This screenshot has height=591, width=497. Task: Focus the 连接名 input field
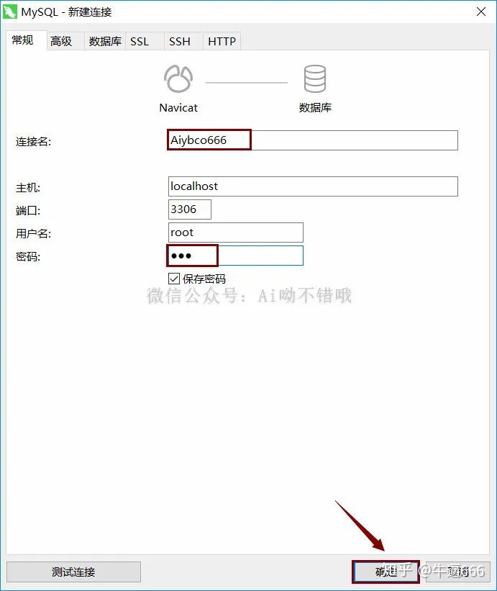pyautogui.click(x=313, y=140)
